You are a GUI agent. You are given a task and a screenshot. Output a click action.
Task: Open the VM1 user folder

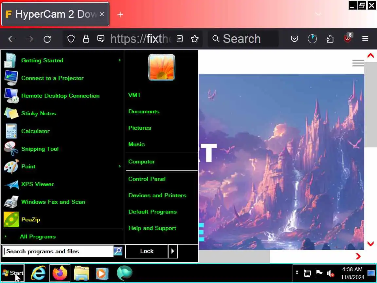[x=135, y=95]
